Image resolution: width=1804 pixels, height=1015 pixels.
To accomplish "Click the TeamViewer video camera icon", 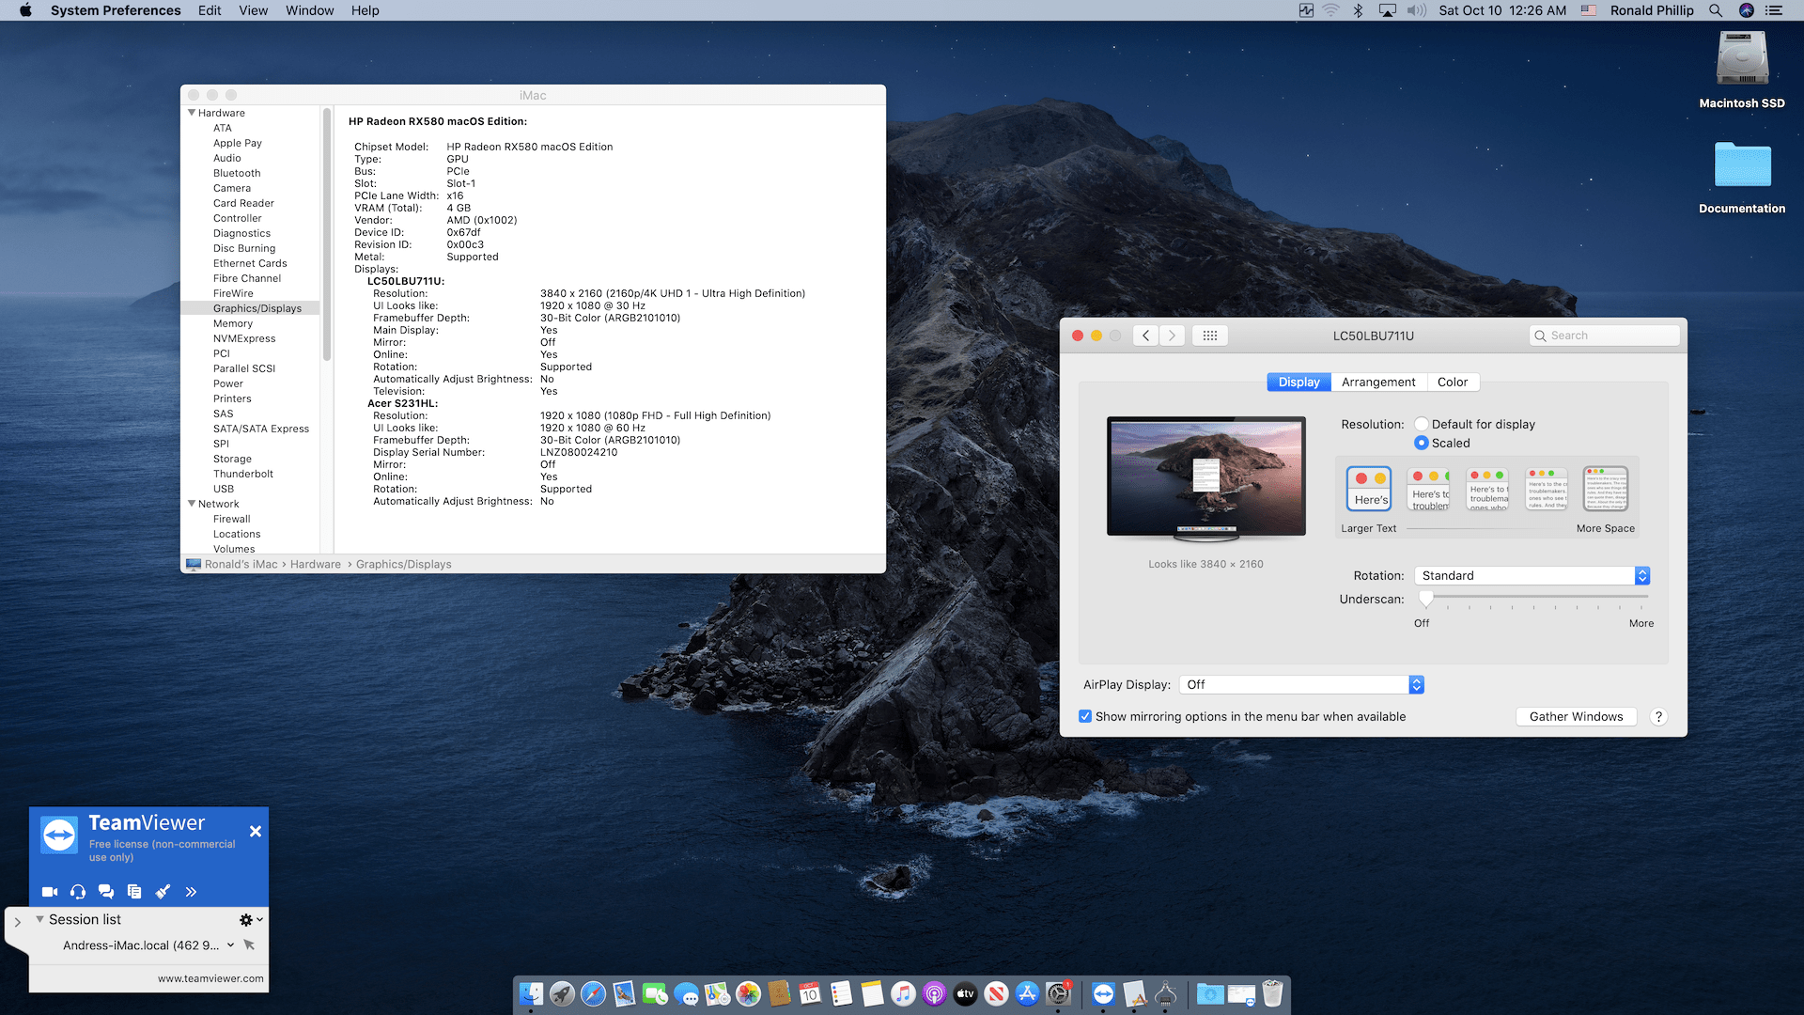I will point(50,892).
